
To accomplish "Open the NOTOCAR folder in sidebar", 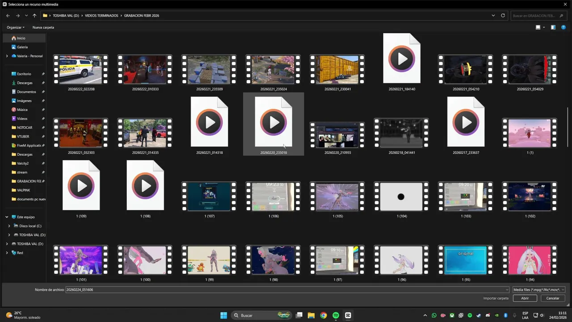I will (x=25, y=127).
